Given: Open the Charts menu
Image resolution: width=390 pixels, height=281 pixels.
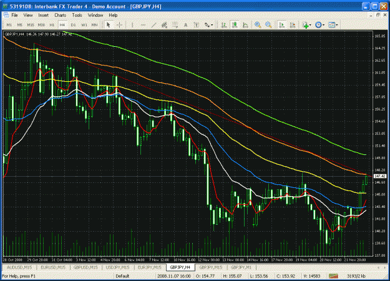Looking at the screenshot, I should (x=60, y=15).
